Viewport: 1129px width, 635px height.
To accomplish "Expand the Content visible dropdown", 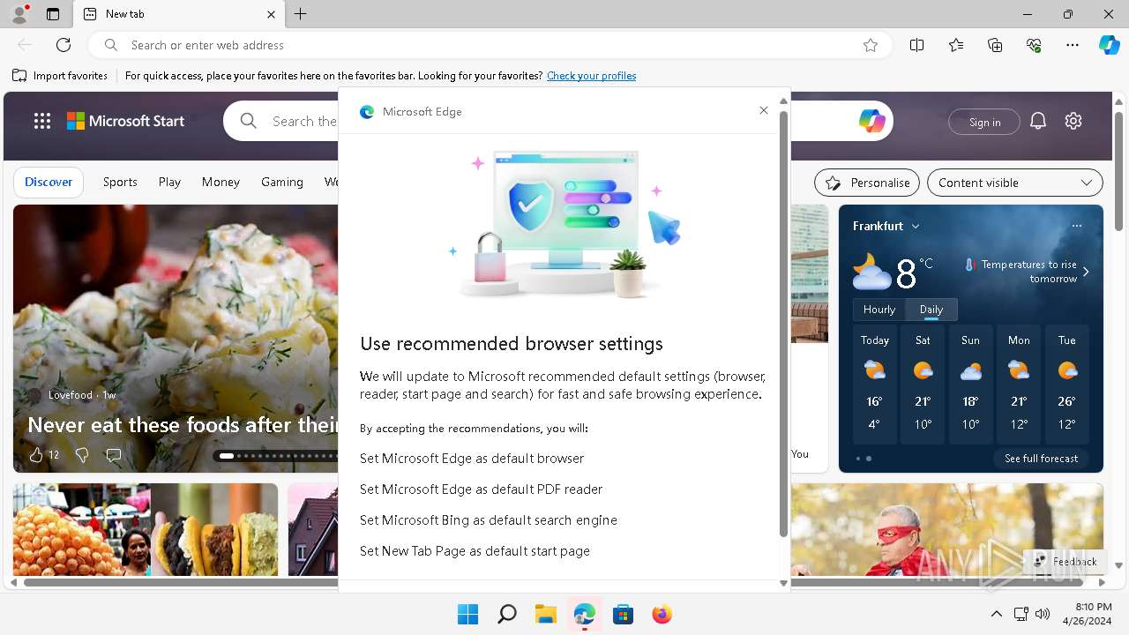I will point(1015,183).
